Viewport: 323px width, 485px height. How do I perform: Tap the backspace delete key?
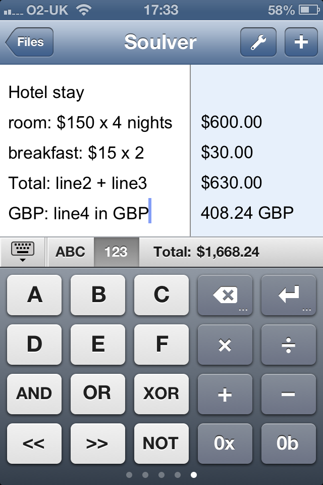pos(225,295)
